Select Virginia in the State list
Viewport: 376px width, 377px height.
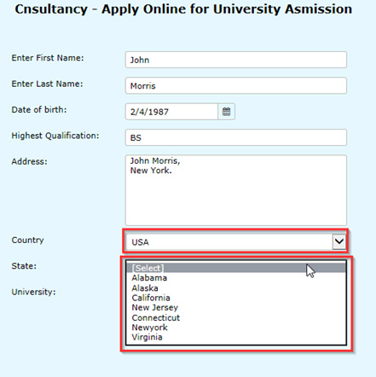click(x=147, y=337)
